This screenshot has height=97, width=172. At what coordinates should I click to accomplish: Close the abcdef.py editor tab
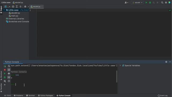[42, 6]
